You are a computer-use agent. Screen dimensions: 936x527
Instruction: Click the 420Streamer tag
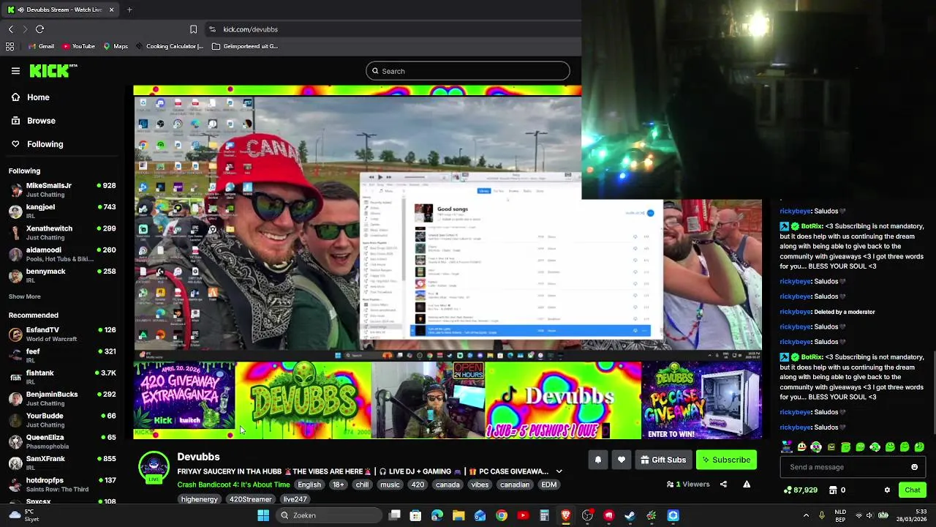pyautogui.click(x=250, y=499)
